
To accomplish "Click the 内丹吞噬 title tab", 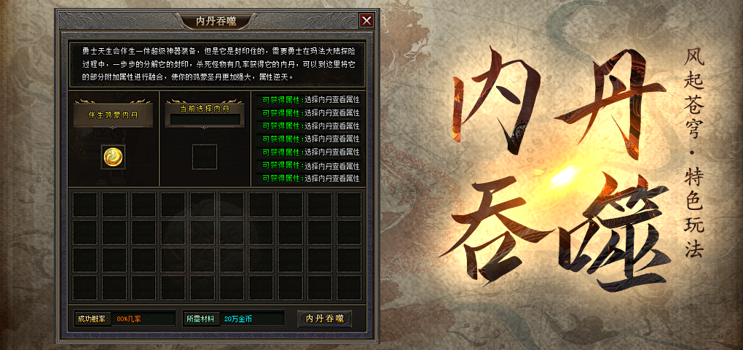I will [x=216, y=21].
